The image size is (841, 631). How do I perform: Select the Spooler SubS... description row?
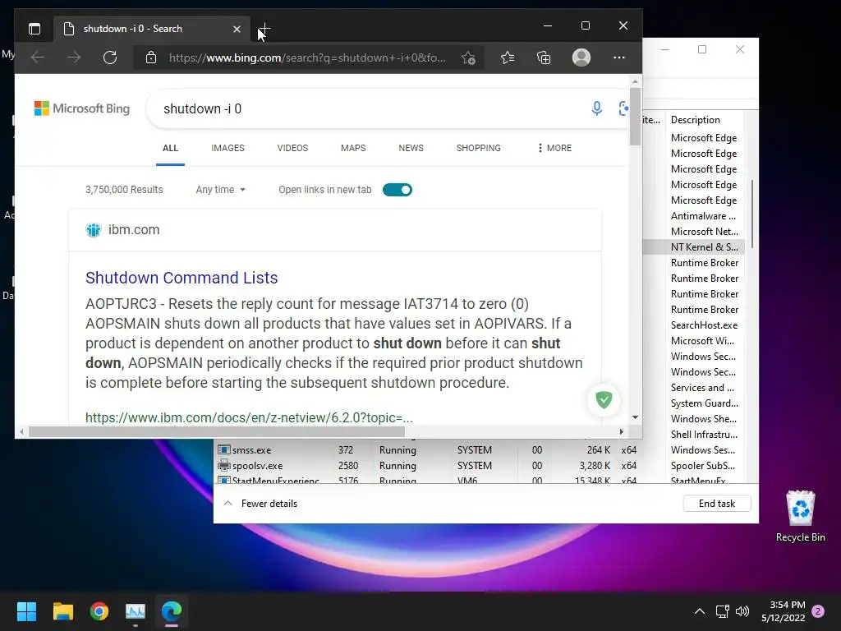pyautogui.click(x=703, y=466)
